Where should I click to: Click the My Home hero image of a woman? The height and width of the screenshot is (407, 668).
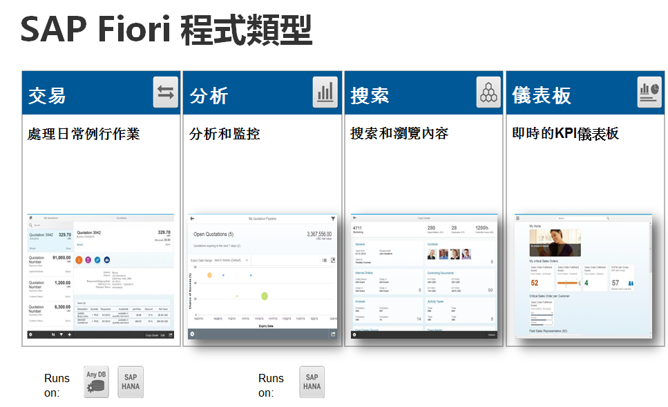(x=555, y=243)
